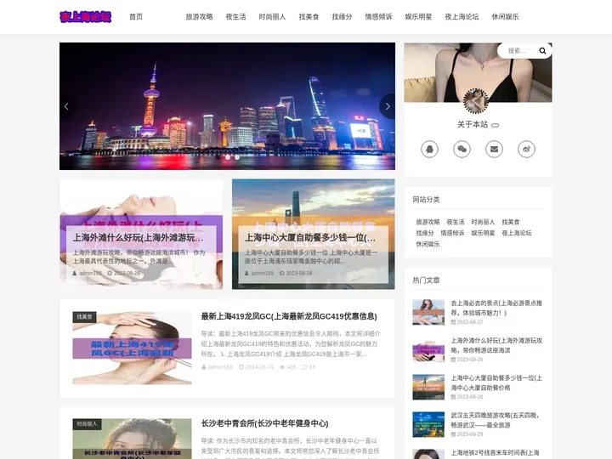Click 娱乐明星 under 网站分类
The image size is (612, 459).
pyautogui.click(x=483, y=233)
